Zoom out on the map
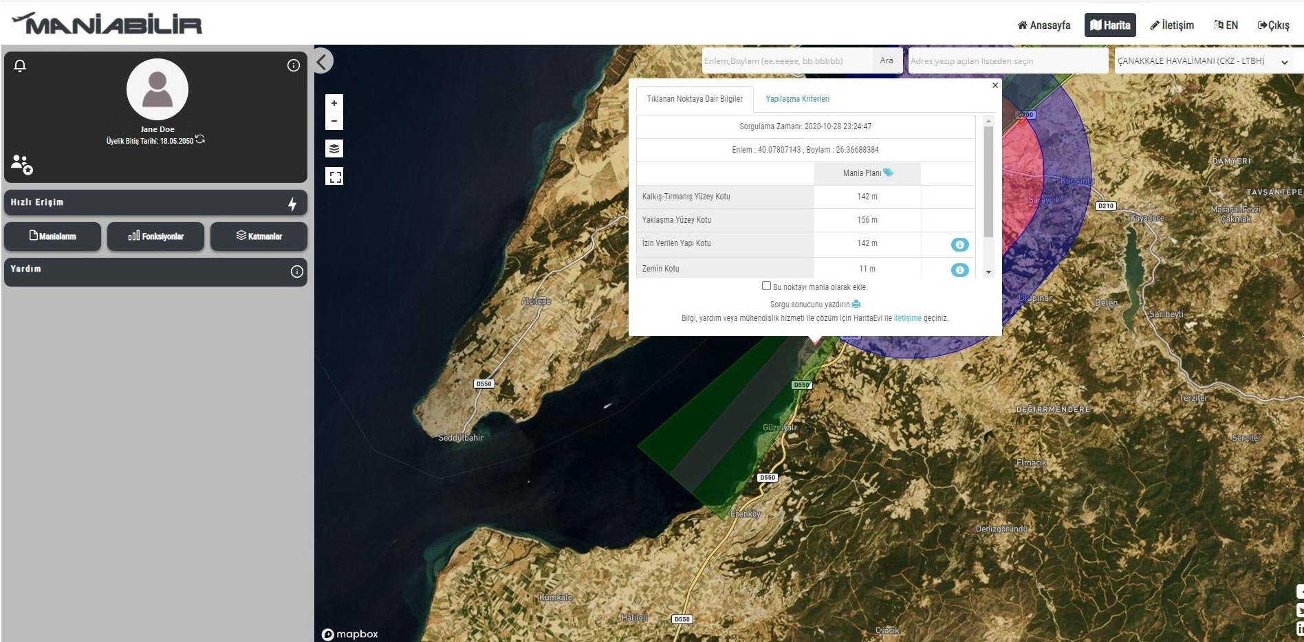 tap(334, 122)
